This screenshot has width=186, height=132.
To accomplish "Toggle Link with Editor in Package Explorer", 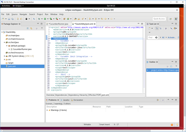I will point(31,28).
